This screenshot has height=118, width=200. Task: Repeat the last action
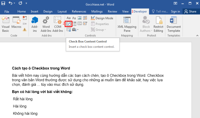point(20,3)
